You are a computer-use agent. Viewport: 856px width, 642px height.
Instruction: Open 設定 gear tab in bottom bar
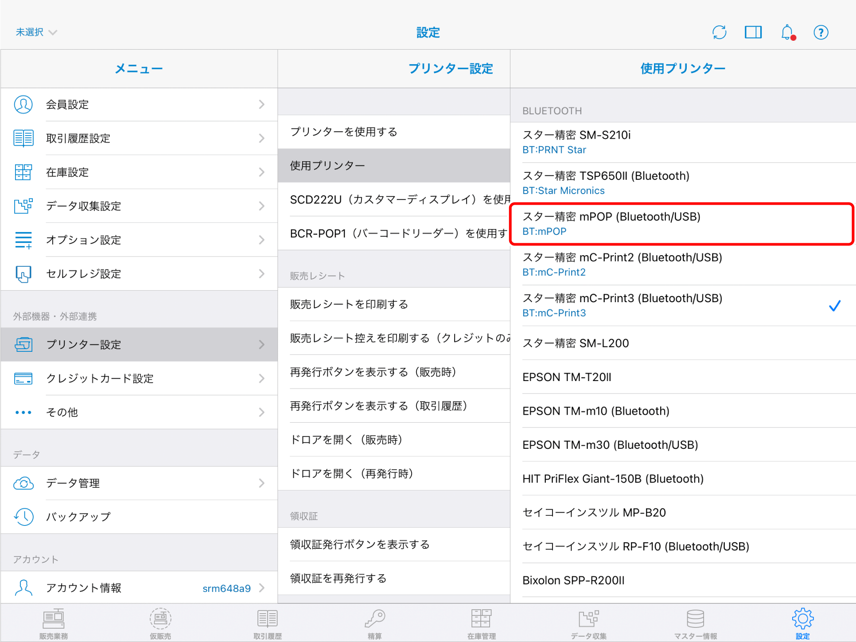click(x=803, y=623)
